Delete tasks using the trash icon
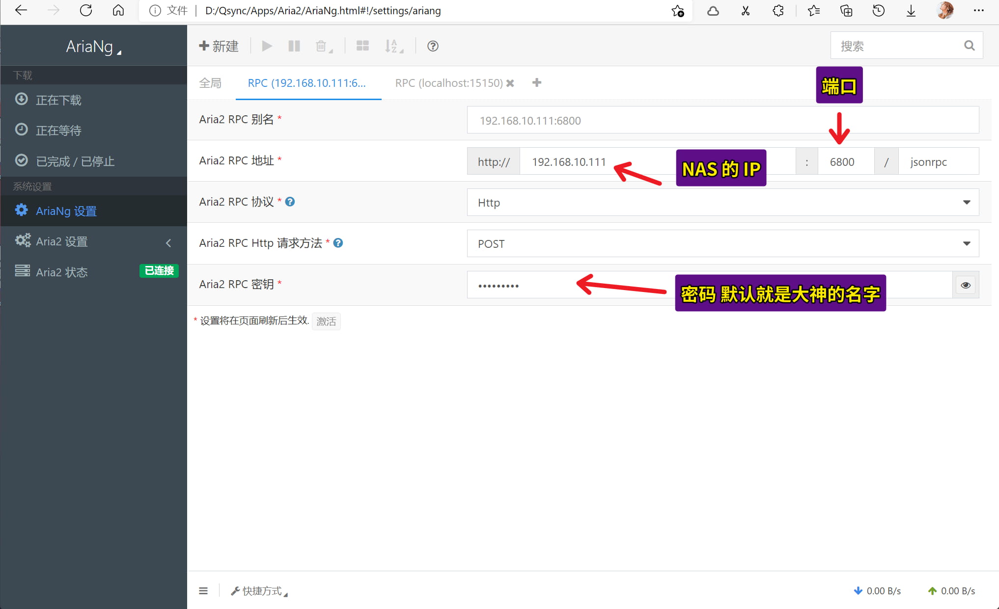This screenshot has height=609, width=999. pos(321,46)
